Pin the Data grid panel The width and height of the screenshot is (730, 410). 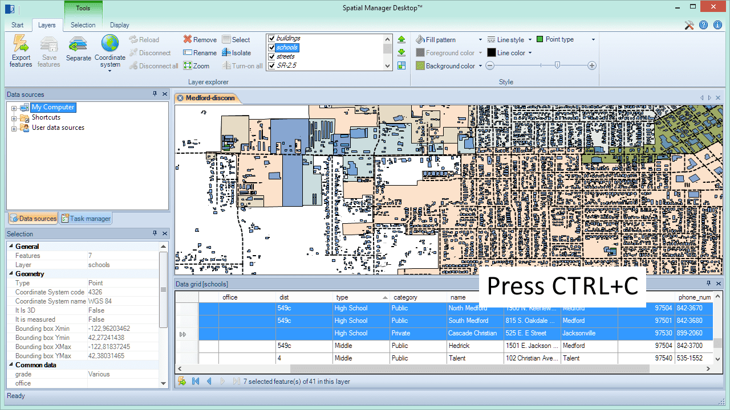tap(708, 284)
